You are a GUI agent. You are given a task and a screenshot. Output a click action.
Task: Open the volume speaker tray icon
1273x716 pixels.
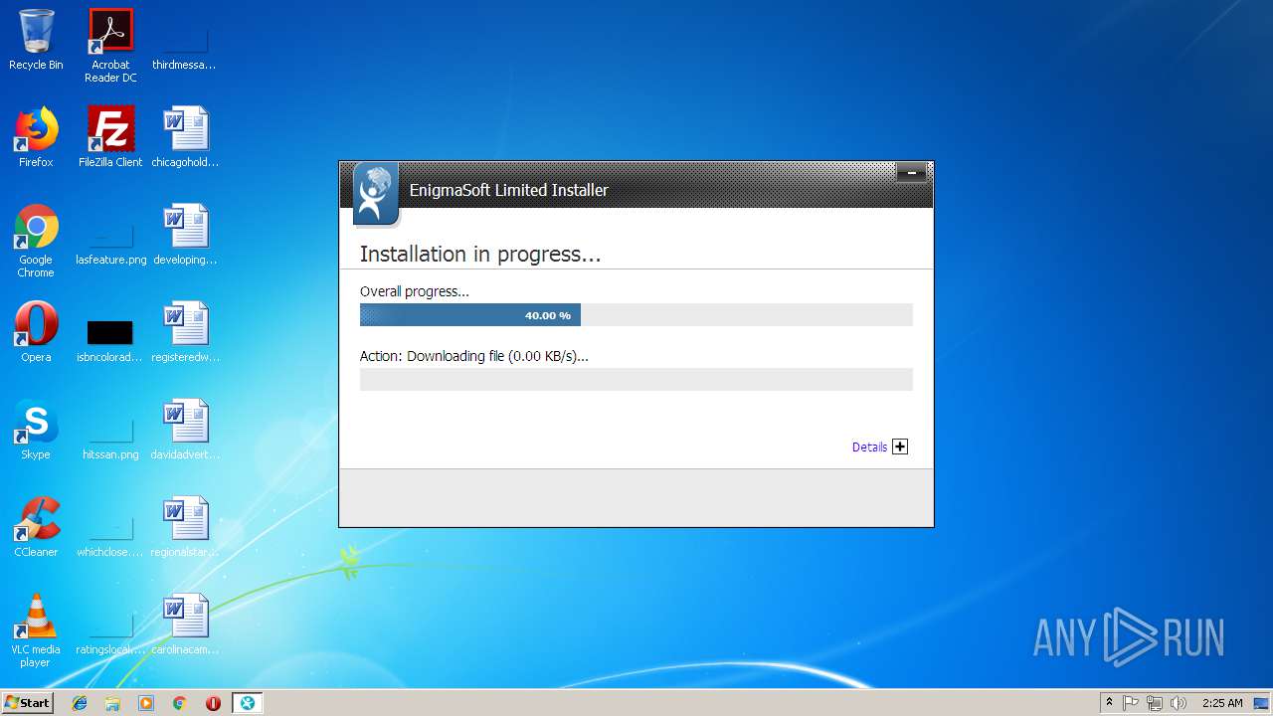(1179, 703)
